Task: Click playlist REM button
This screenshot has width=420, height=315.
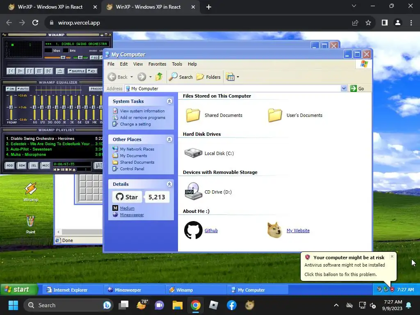Action: click(x=22, y=166)
